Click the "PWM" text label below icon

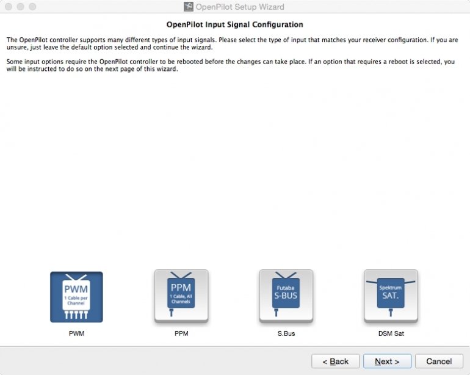coord(76,334)
